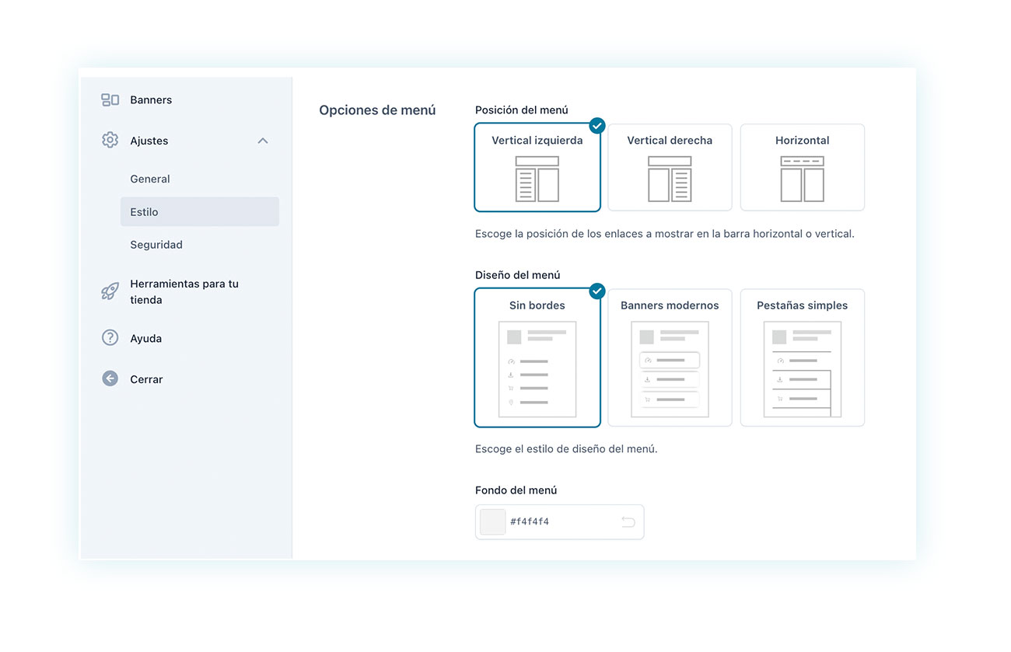Image resolution: width=1011 pixels, height=652 pixels.
Task: Click the Sin bordes preview thumbnail
Action: [x=537, y=369]
